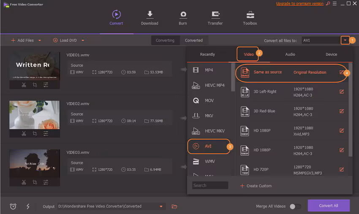This screenshot has width=359, height=214.
Task: Select the MP4 format
Action: pyautogui.click(x=209, y=70)
